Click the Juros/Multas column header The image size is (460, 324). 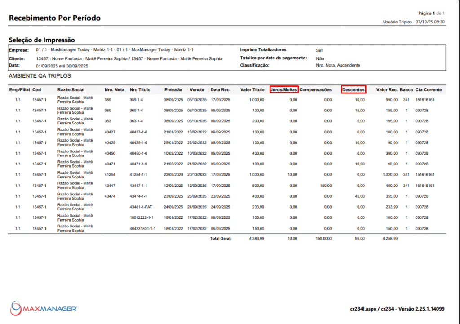[283, 90]
